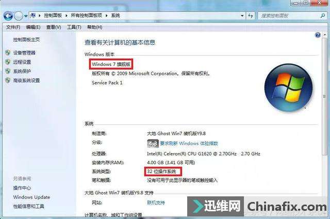Open the 查看(V) menu
This screenshot has height=219, width=330.
(54, 27)
